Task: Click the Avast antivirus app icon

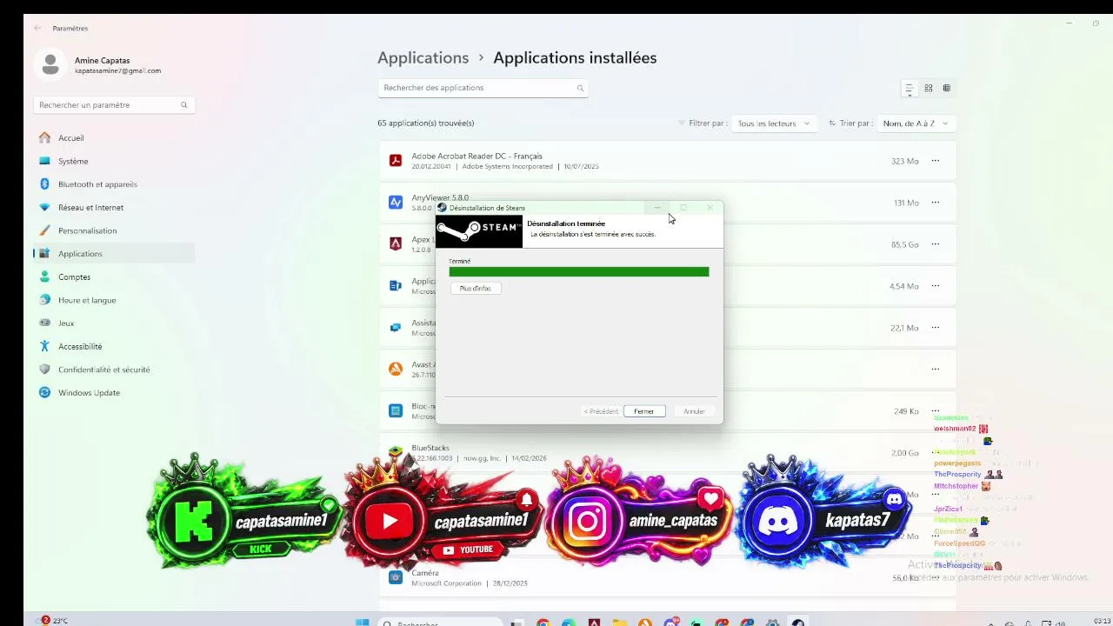Action: pyautogui.click(x=396, y=369)
